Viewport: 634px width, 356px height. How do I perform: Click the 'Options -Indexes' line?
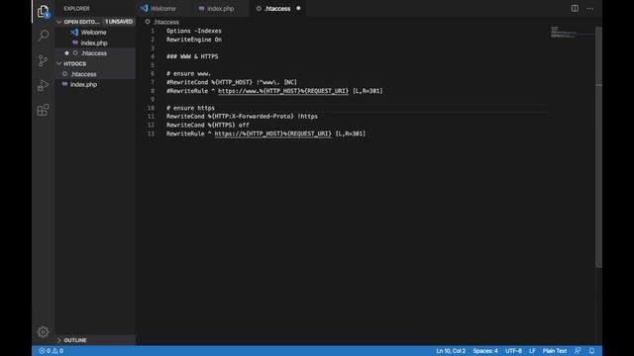(x=194, y=31)
